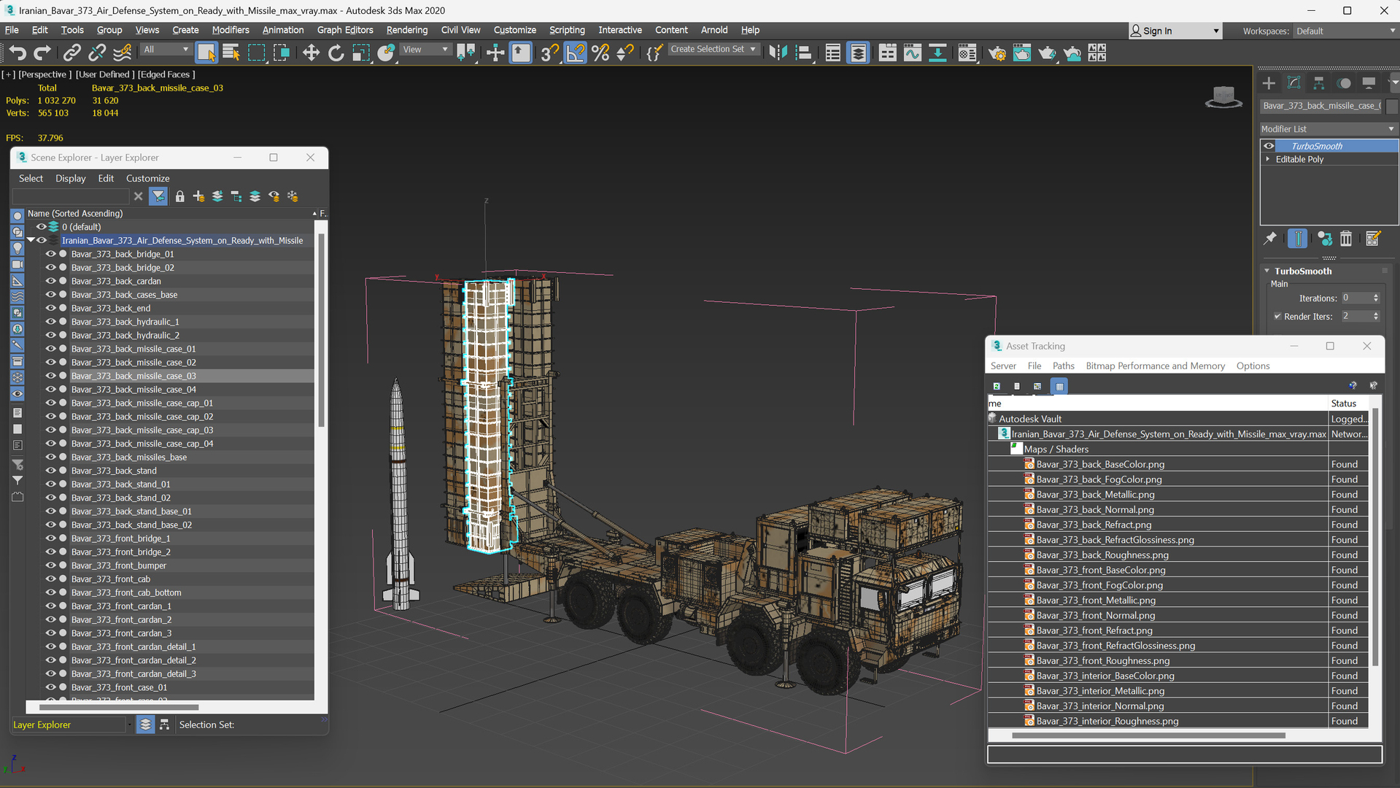
Task: Open the Render Setup teapot icon
Action: click(x=997, y=53)
